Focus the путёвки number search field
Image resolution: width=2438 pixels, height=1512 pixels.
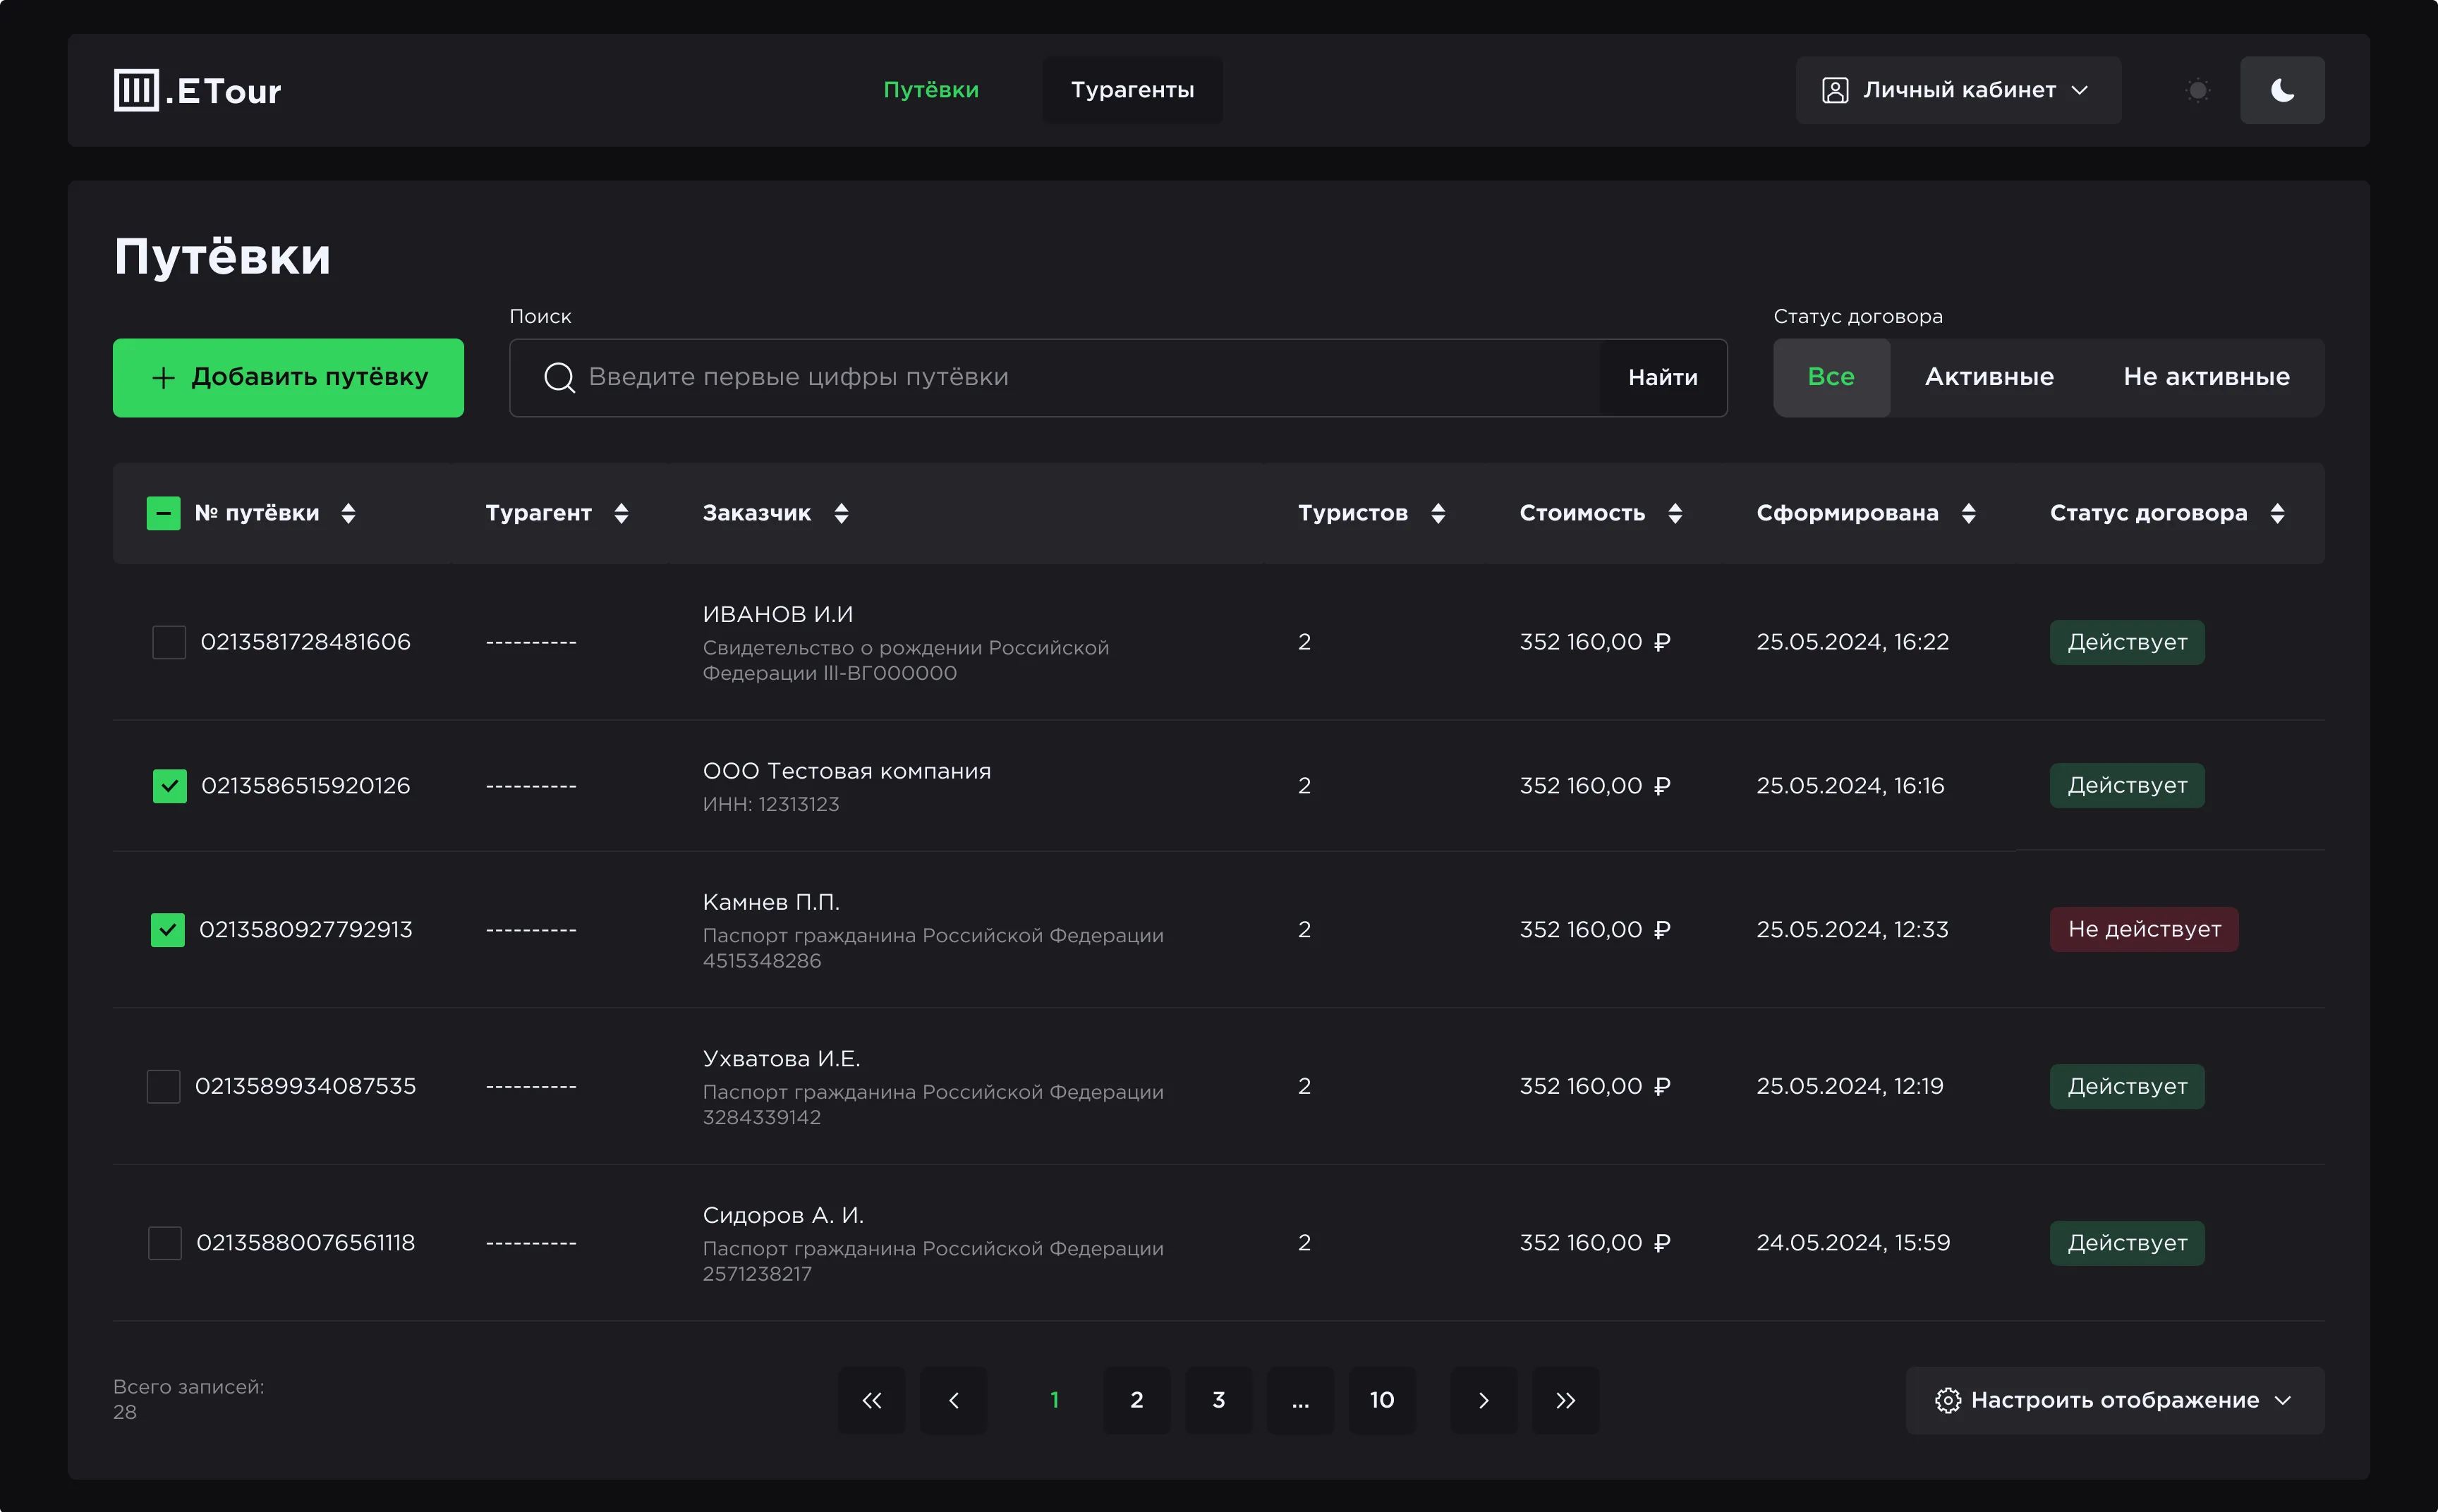(1090, 378)
